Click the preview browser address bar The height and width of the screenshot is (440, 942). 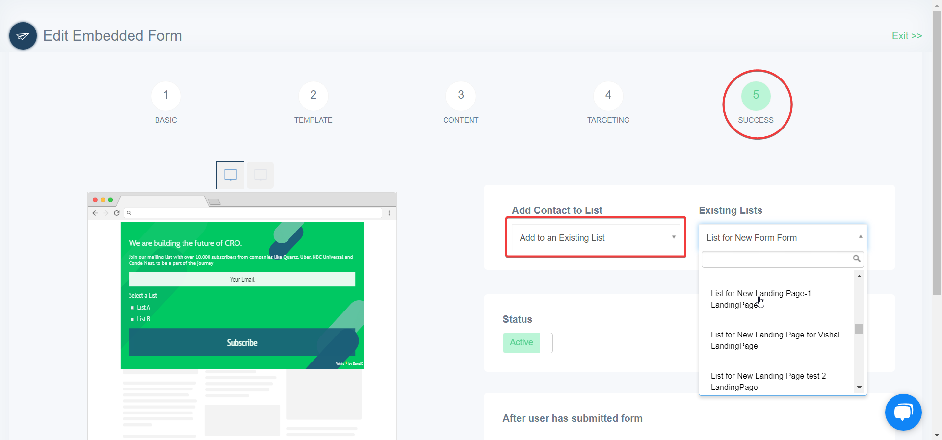pyautogui.click(x=253, y=213)
